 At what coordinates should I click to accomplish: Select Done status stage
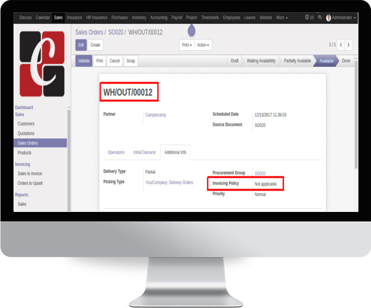coord(346,61)
